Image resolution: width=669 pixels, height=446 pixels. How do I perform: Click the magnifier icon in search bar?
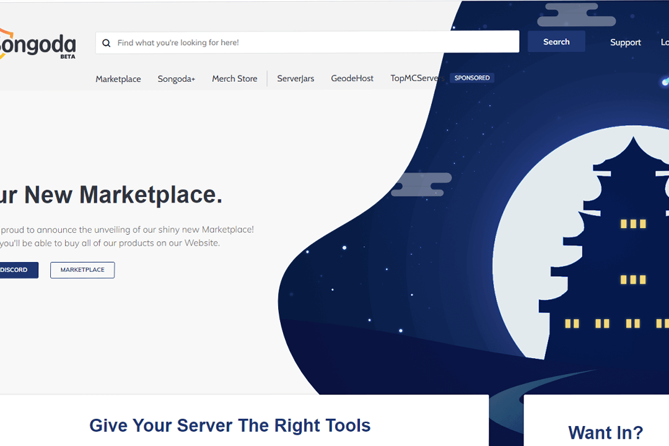(x=107, y=43)
